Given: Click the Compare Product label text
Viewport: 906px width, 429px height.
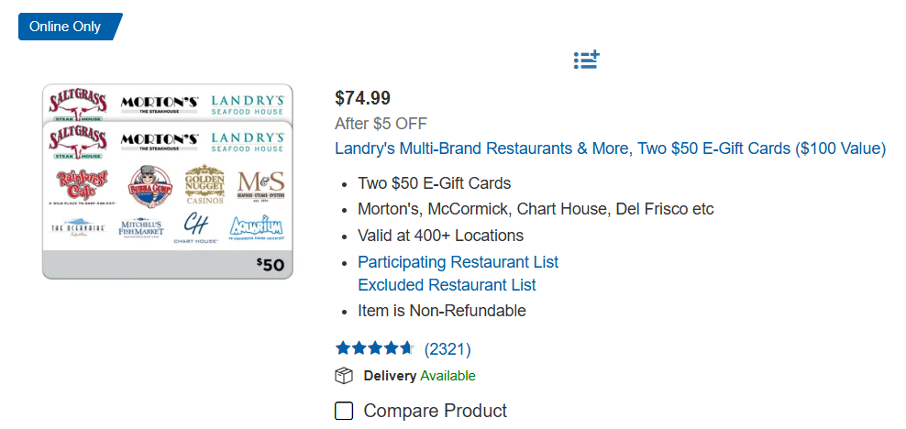Looking at the screenshot, I should click(x=435, y=411).
